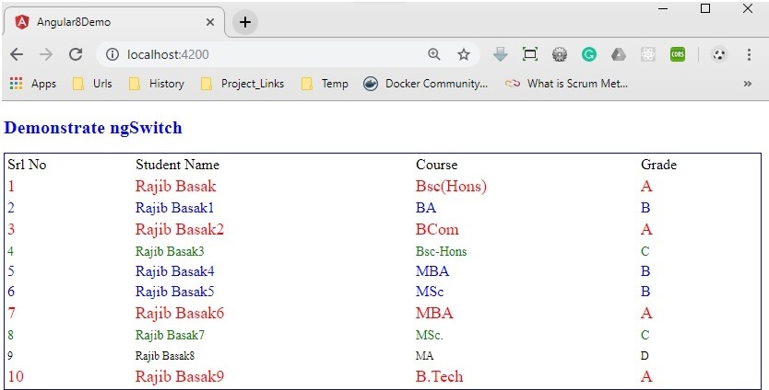Open the download arrow extension

click(x=501, y=54)
